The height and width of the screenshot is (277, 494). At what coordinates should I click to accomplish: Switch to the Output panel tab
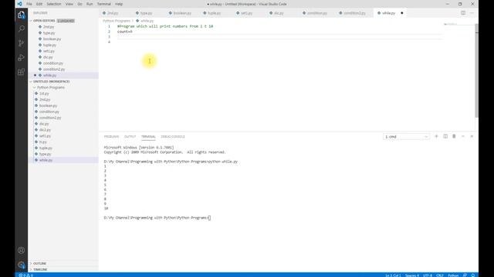(130, 137)
